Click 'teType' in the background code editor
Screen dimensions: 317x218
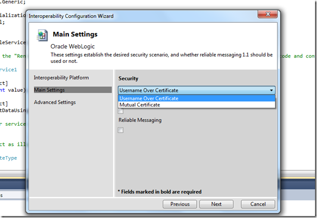point(8,158)
